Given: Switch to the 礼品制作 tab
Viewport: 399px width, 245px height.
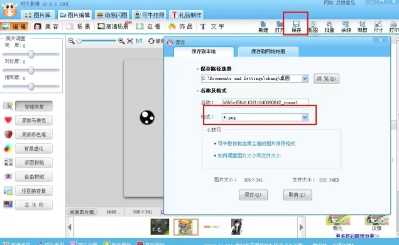Looking at the screenshot, I should click(x=186, y=15).
